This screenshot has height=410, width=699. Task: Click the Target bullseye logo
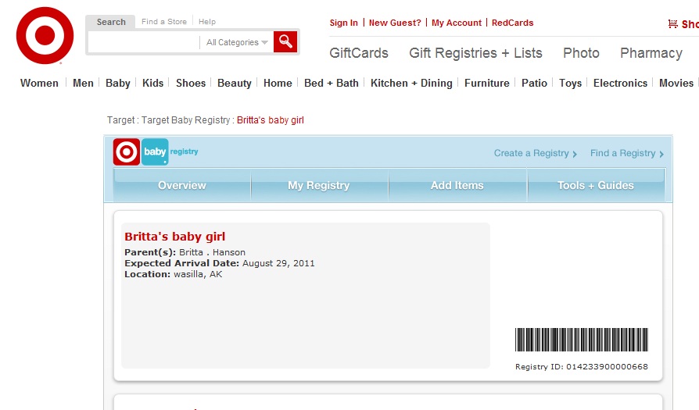pos(45,36)
